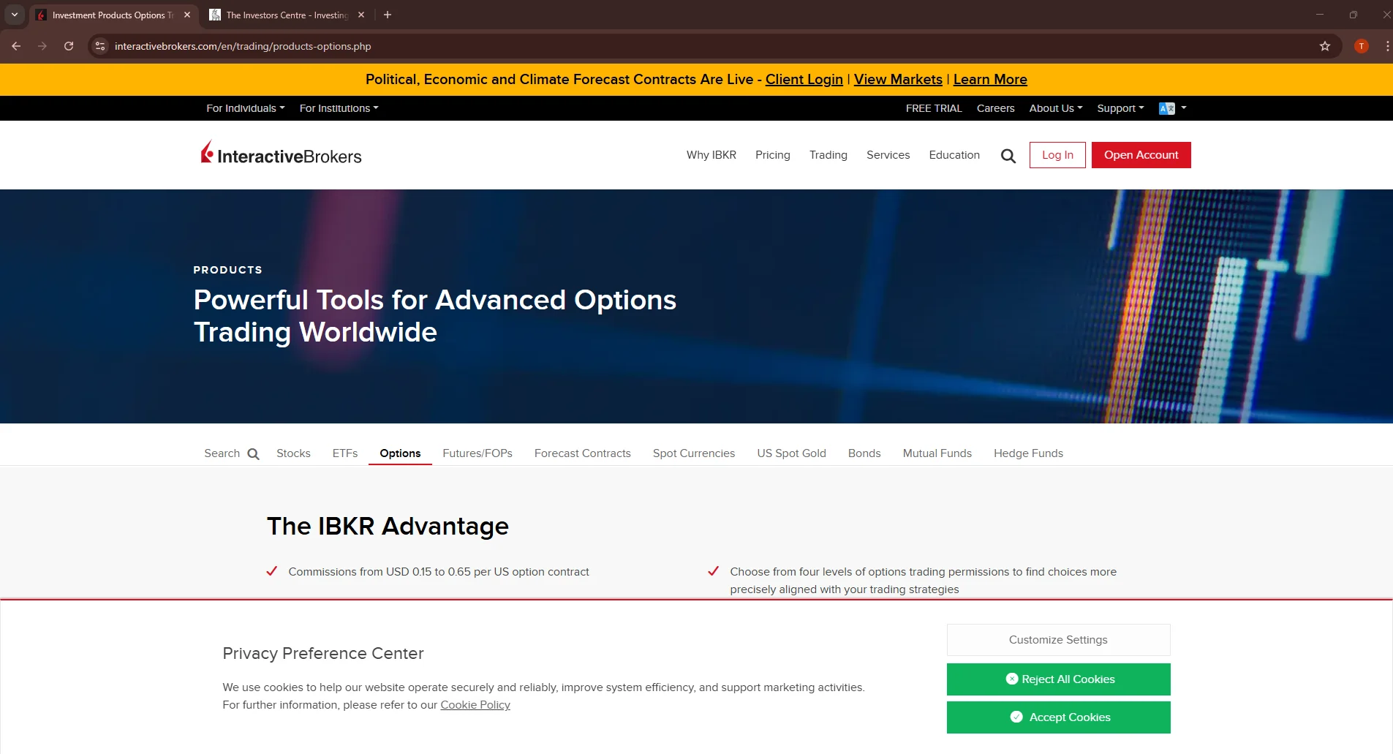Click the Privacy Preference Center heading

click(x=323, y=653)
